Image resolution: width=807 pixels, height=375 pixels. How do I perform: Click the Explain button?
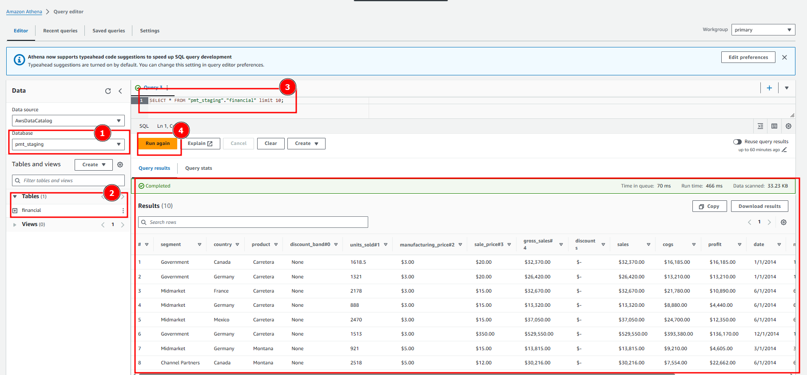coord(200,144)
